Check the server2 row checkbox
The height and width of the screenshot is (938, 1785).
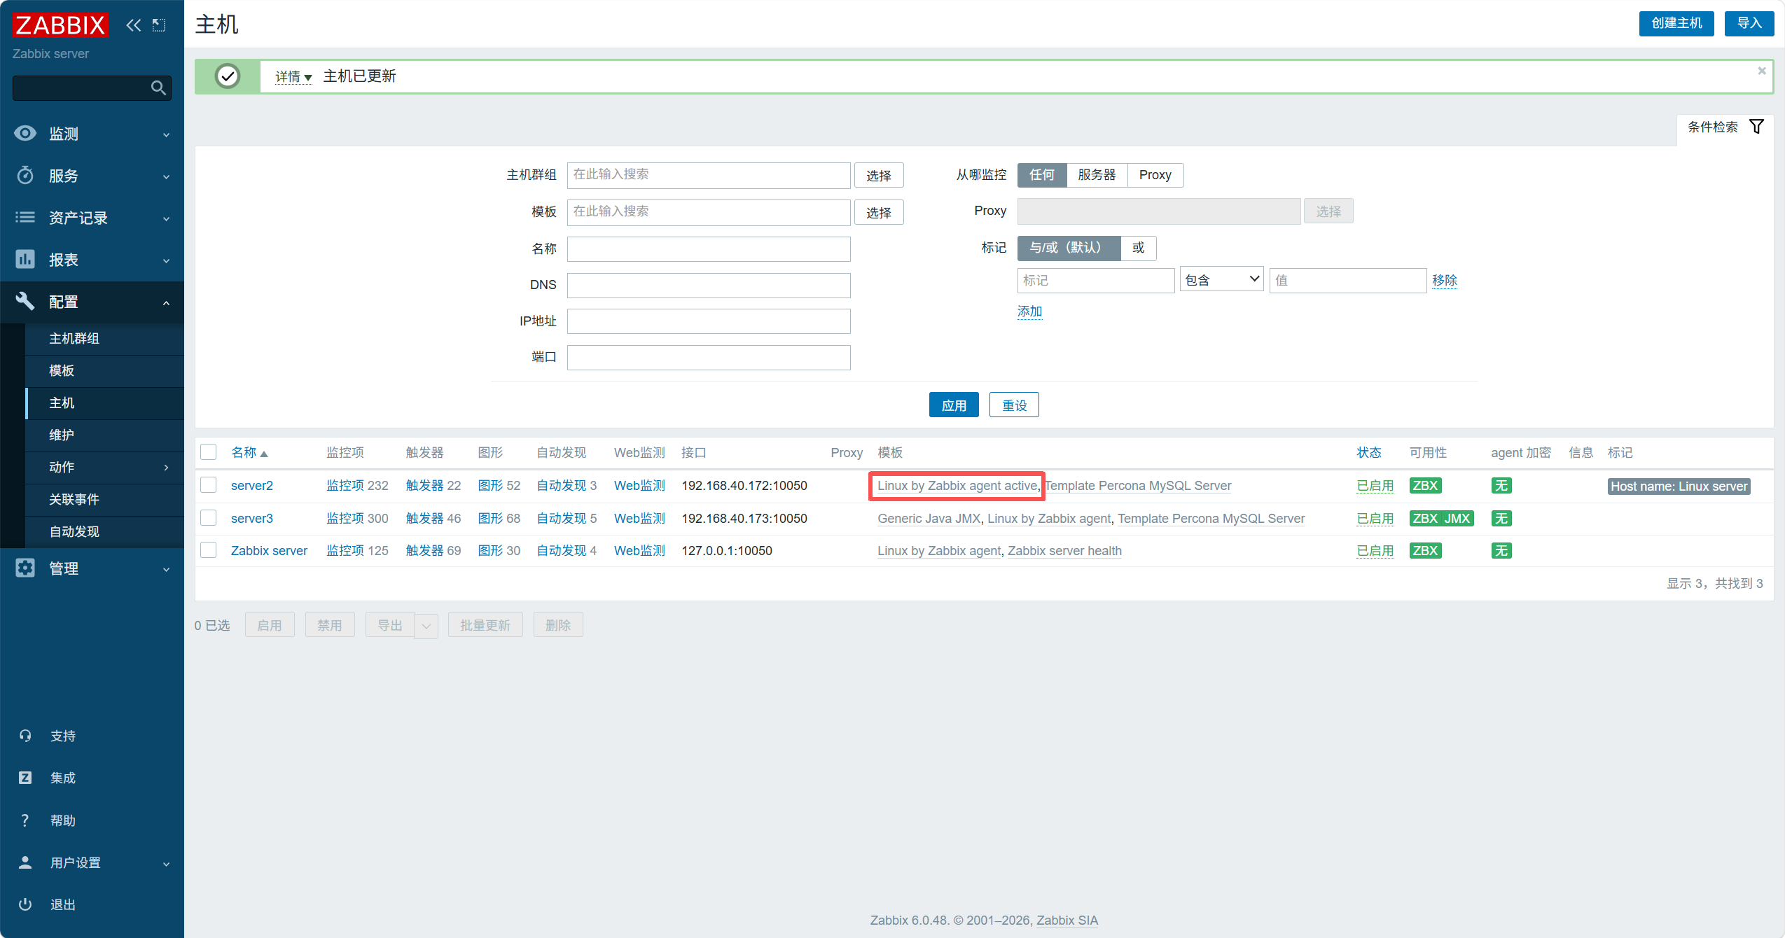point(209,485)
